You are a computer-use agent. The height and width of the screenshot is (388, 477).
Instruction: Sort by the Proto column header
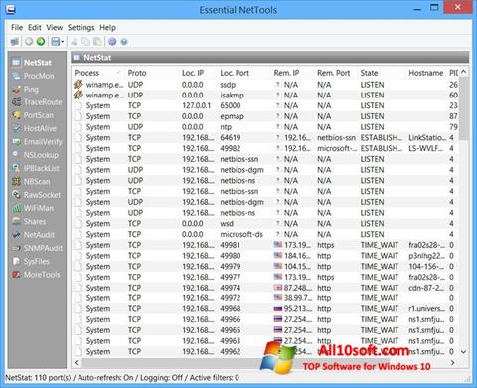click(x=152, y=73)
